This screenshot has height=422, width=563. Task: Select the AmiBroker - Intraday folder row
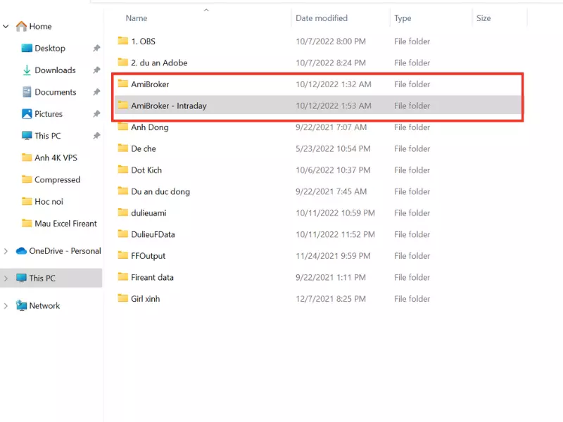(x=318, y=105)
